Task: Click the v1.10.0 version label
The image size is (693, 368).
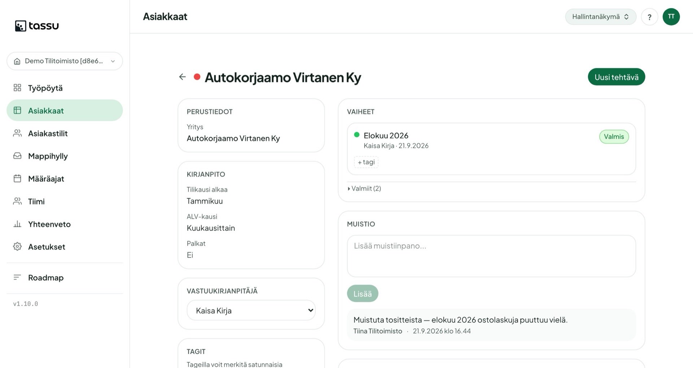Action: point(26,304)
